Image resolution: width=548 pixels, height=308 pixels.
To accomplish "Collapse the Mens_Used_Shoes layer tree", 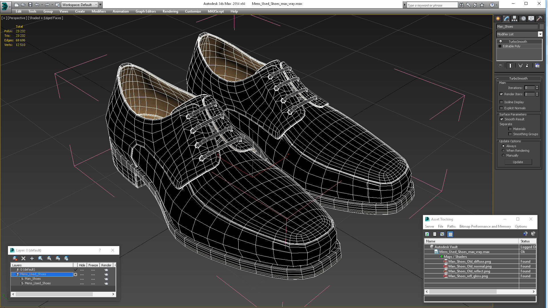I will click(x=13, y=274).
